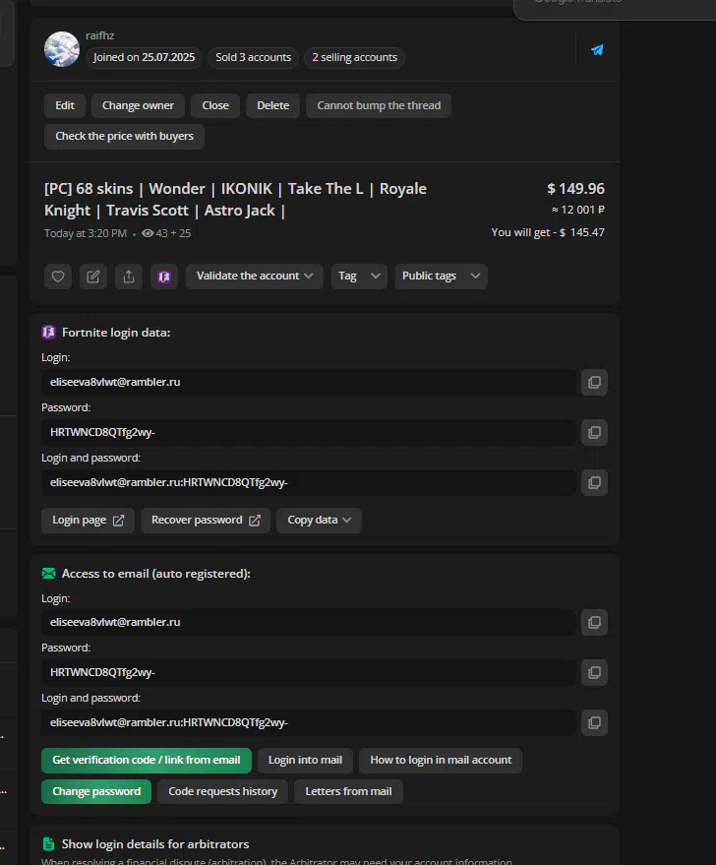The height and width of the screenshot is (865, 716).
Task: Copy the email access password value
Action: [594, 672]
